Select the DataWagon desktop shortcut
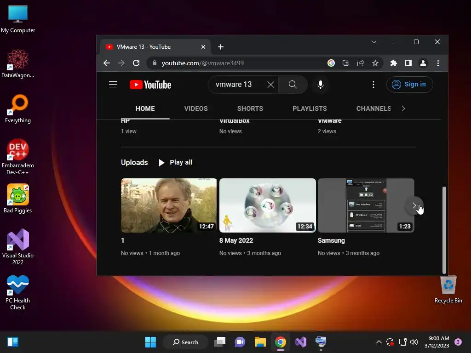The image size is (471, 353). coord(18,63)
